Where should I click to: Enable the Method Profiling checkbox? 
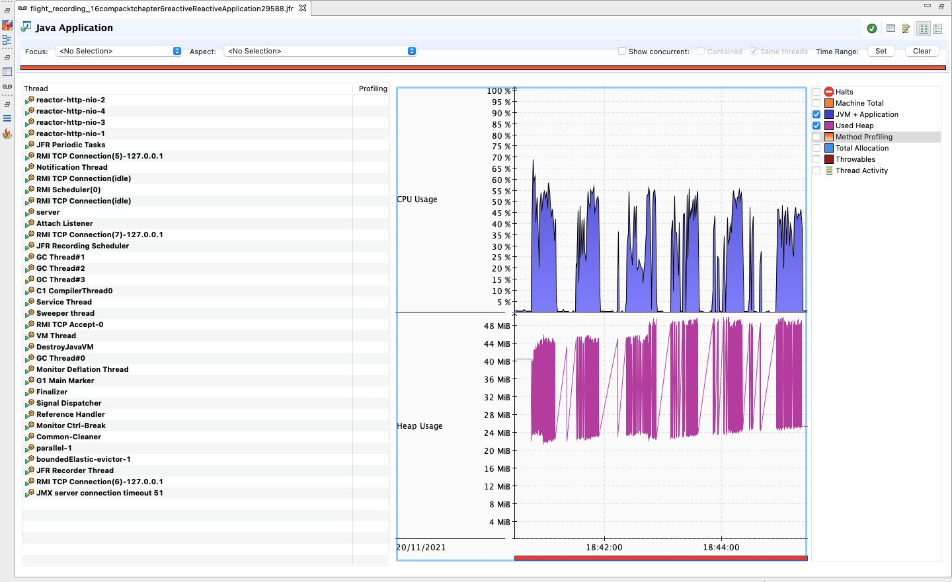[816, 137]
